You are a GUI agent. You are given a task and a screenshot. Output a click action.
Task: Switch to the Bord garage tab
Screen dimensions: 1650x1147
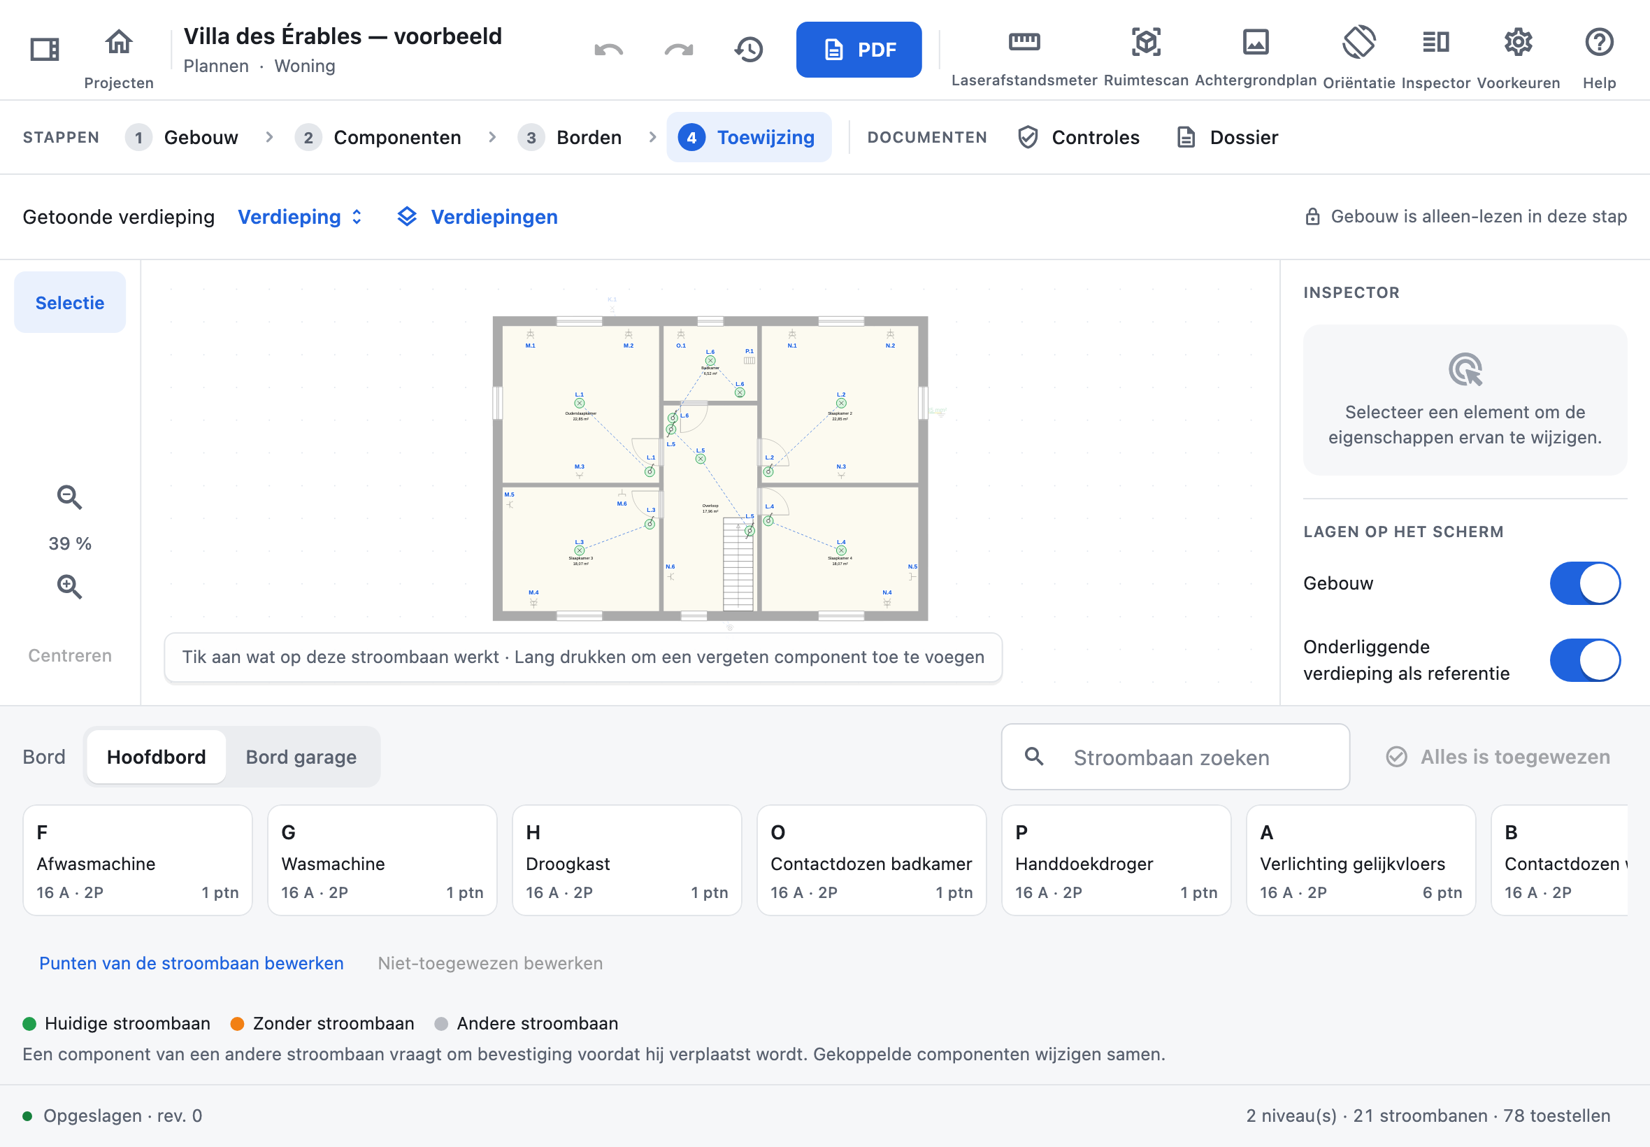pos(301,757)
